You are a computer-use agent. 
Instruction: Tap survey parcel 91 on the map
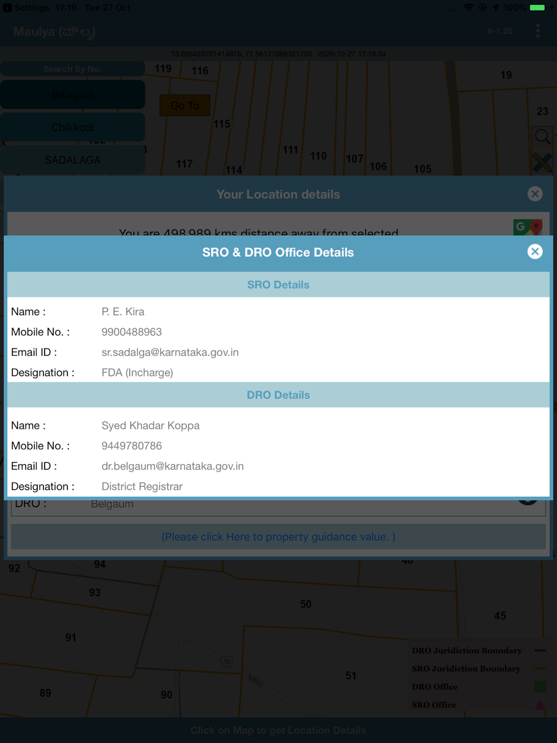coord(71,638)
